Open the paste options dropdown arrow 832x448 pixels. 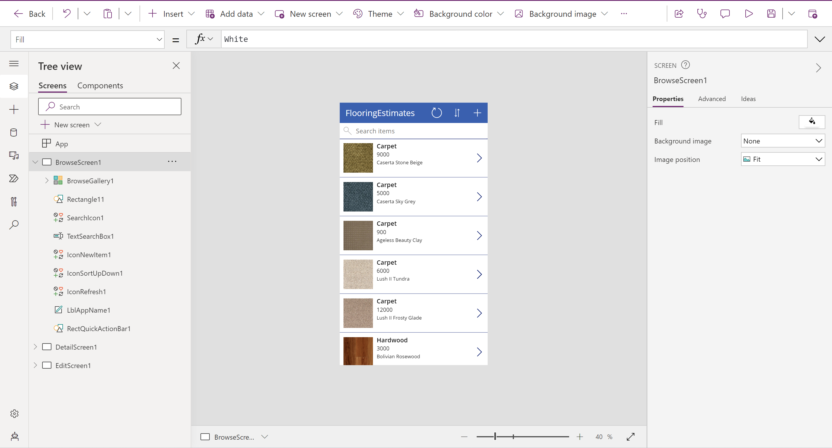[128, 14]
